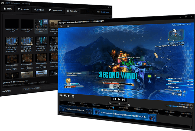Open the Settings tab in Gamecaster

pyautogui.click(x=39, y=10)
